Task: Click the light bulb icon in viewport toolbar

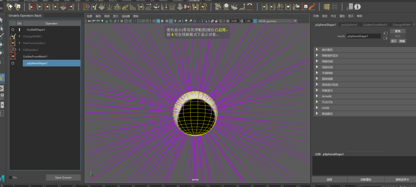Action: pyautogui.click(x=175, y=21)
